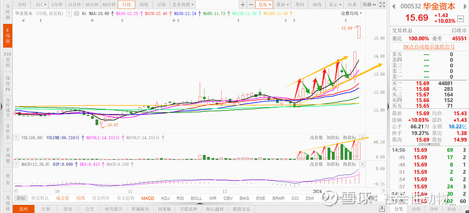
Task: Select OBV indicator
Action: [229, 198]
